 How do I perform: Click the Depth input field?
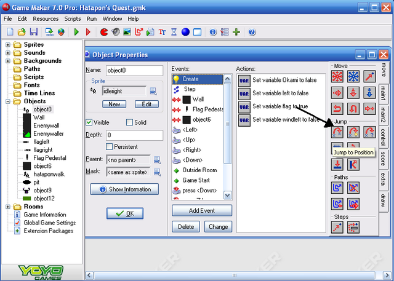[x=134, y=135]
